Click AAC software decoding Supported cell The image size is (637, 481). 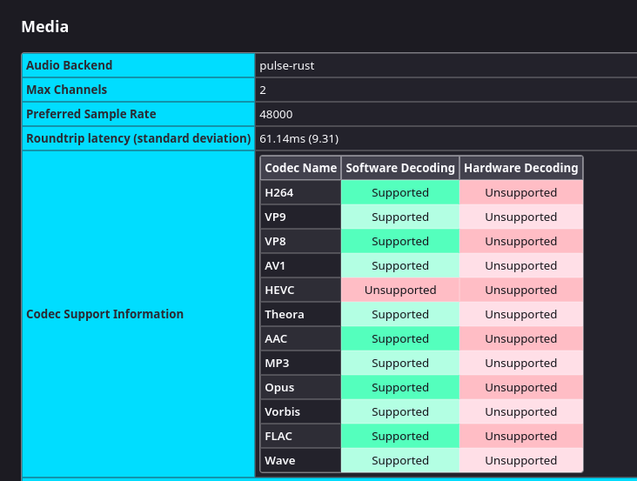click(400, 338)
